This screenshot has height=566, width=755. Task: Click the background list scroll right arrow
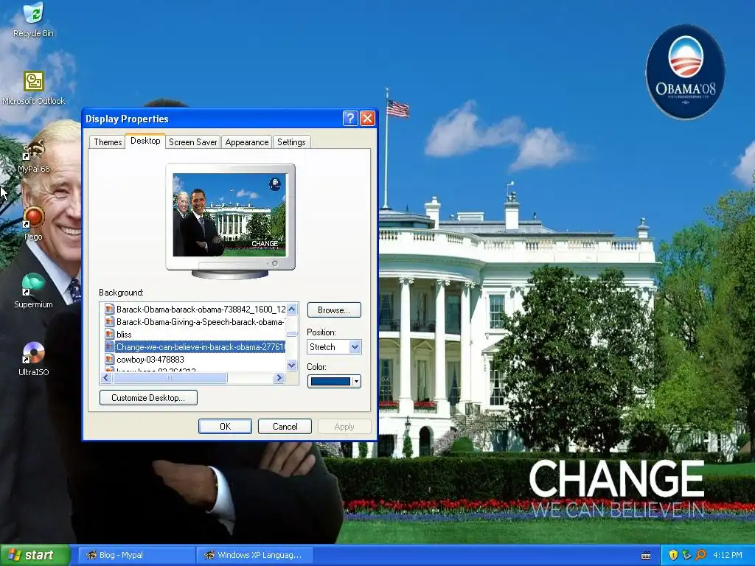tap(279, 378)
